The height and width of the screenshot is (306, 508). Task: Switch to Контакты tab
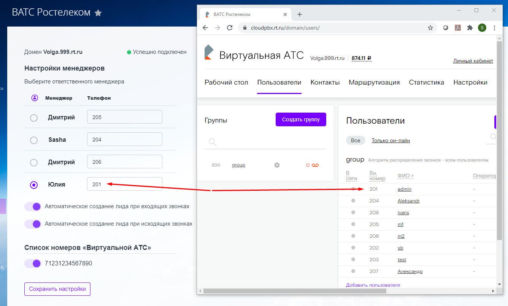325,82
